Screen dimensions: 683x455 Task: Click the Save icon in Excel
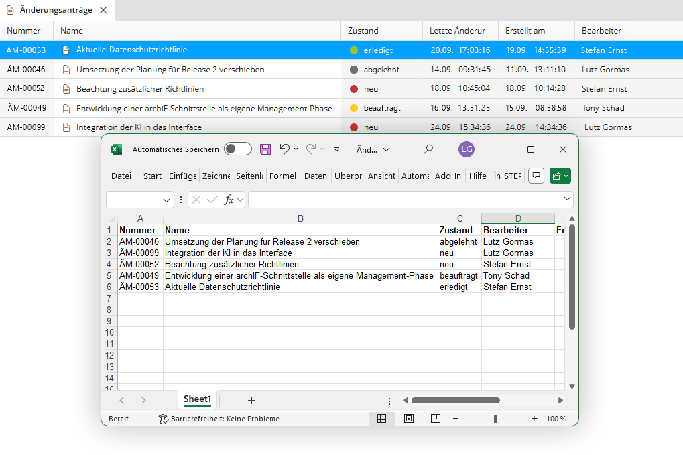pos(265,149)
